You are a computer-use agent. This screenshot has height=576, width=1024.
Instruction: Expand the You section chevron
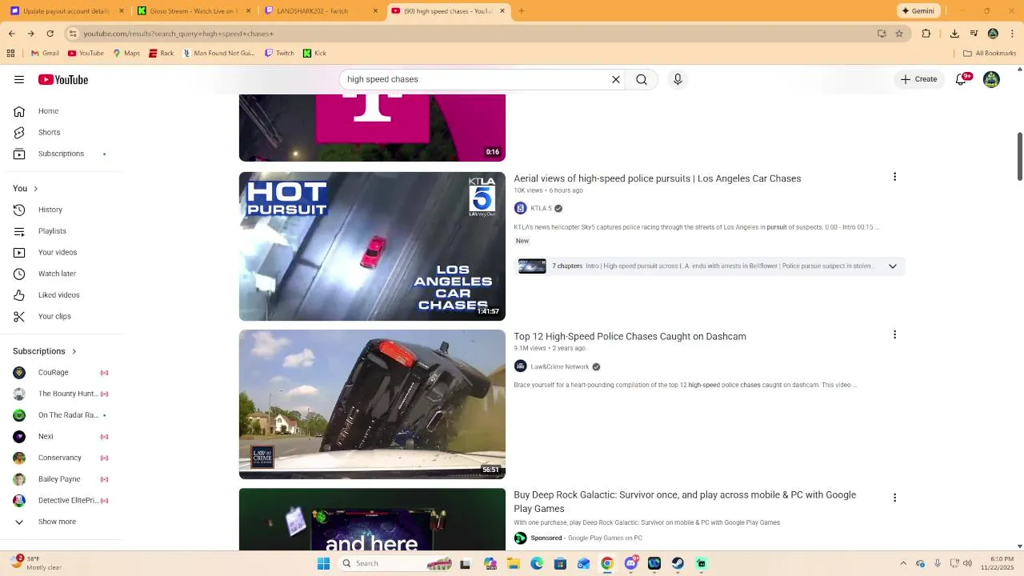[x=35, y=188]
